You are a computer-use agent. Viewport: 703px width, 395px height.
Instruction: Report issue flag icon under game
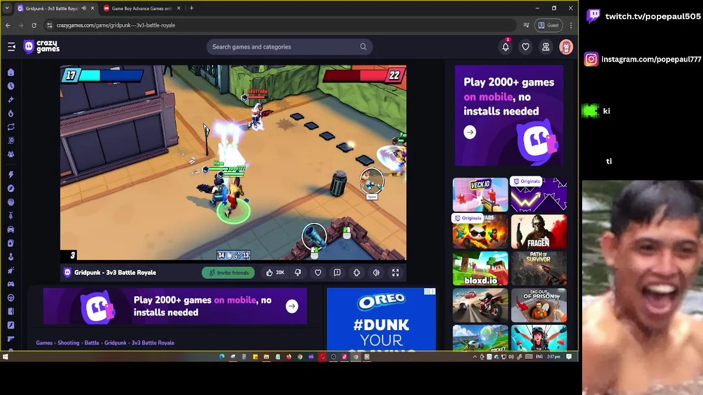[x=337, y=273]
